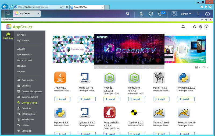Click the Ruby on Rails app icon
This screenshot has height=136, width=215.
pyautogui.click(x=109, y=112)
